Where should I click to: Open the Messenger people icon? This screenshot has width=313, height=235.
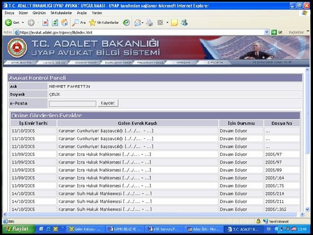pos(184,23)
